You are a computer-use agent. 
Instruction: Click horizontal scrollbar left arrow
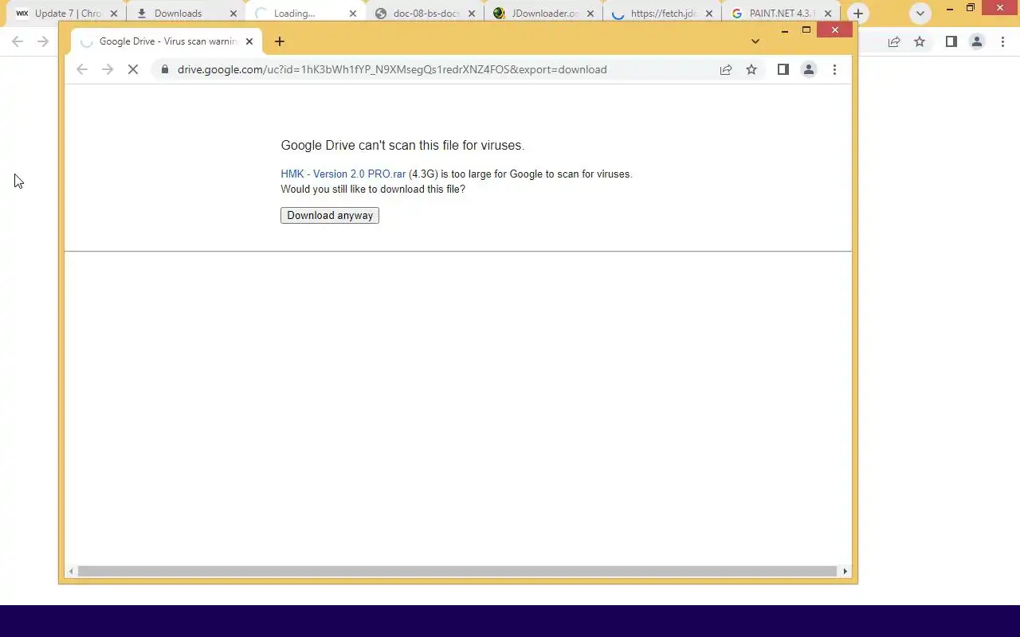(x=72, y=571)
